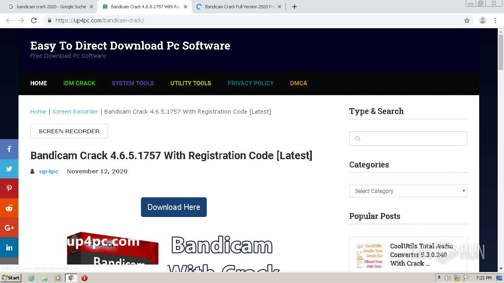Click the taskbar clock 7:21 PM
This screenshot has width=504, height=283.
pyautogui.click(x=484, y=278)
